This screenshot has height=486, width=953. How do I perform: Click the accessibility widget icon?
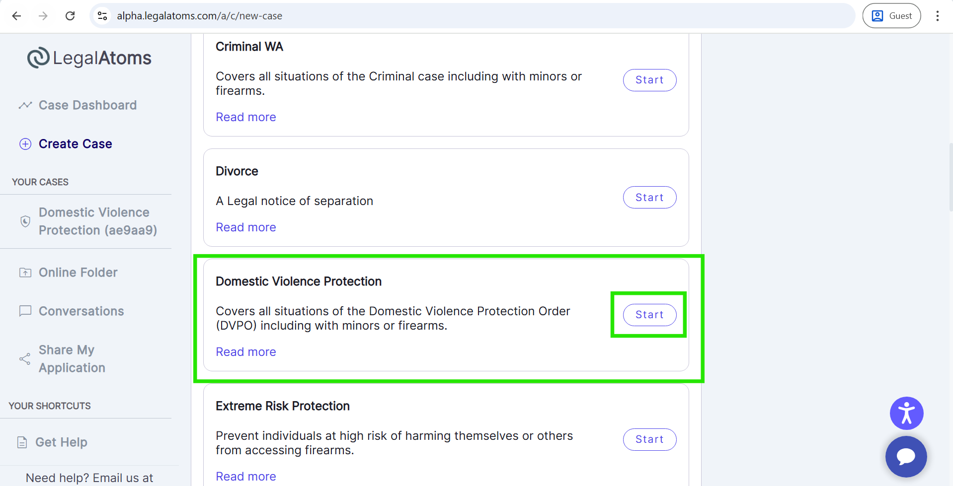tap(906, 413)
